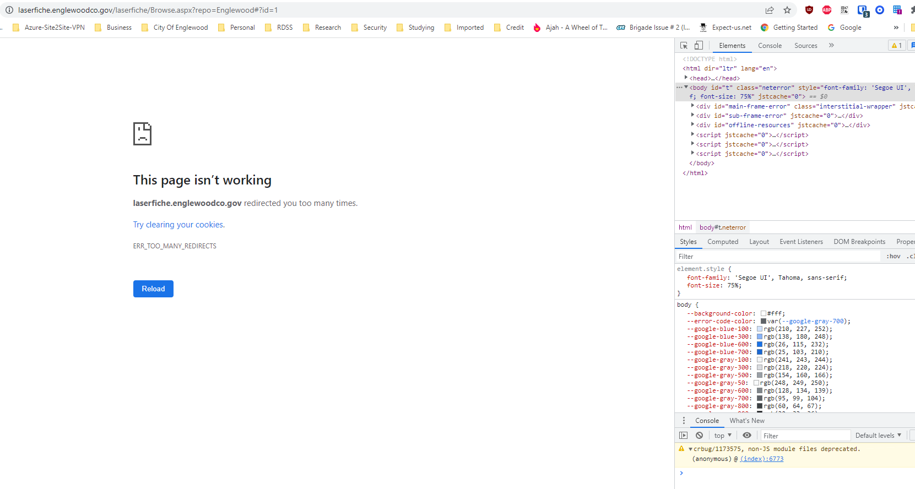Show more DevTools tabs chevron

831,46
